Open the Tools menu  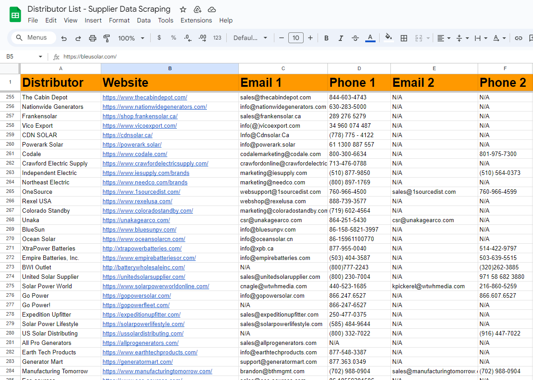pos(166,20)
